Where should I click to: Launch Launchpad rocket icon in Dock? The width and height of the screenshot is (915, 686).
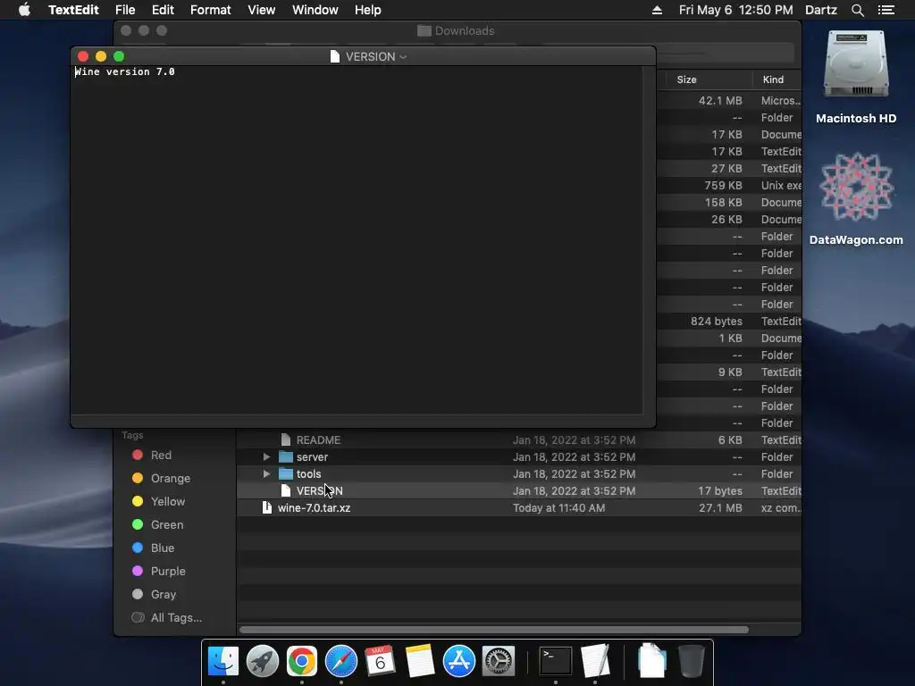[x=263, y=661]
